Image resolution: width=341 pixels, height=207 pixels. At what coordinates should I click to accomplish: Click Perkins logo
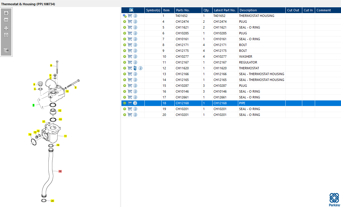tap(334, 200)
